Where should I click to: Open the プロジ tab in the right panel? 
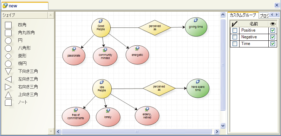[x=264, y=16]
